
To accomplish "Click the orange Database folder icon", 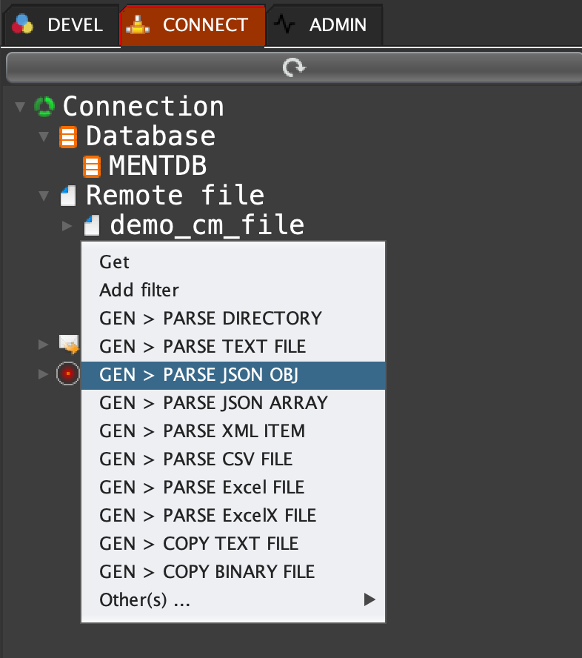I will (68, 137).
